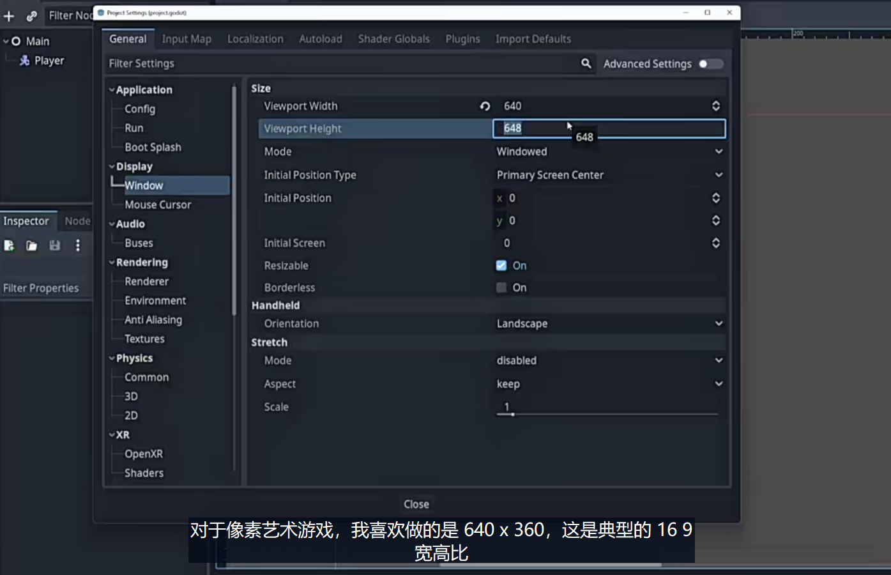This screenshot has width=891, height=575.
Task: Click the Godot icon in title bar
Action: [101, 12]
